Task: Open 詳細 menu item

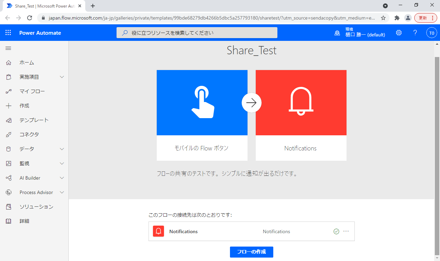Action: (x=24, y=221)
